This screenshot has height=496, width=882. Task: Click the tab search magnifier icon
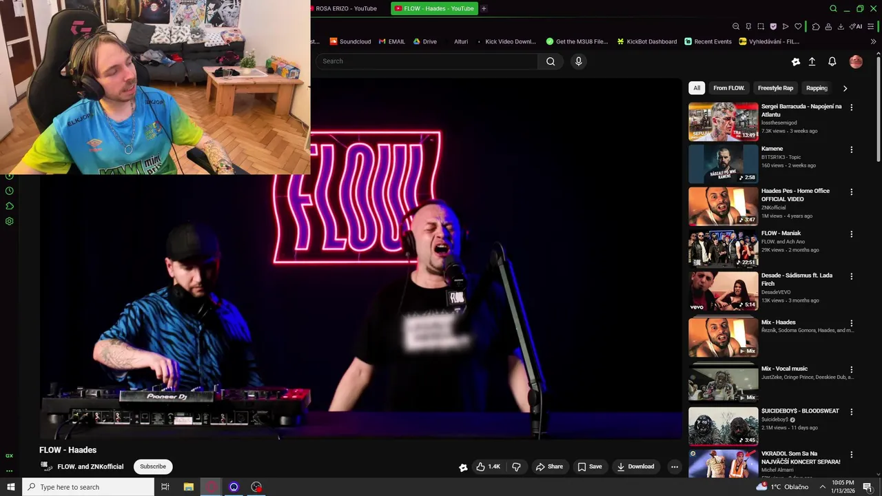[833, 8]
